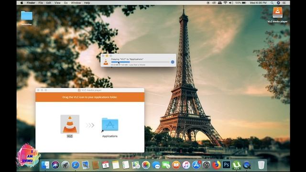Open uTorrent in the Dock
Screen dimensions: 306x172
tap(237, 165)
